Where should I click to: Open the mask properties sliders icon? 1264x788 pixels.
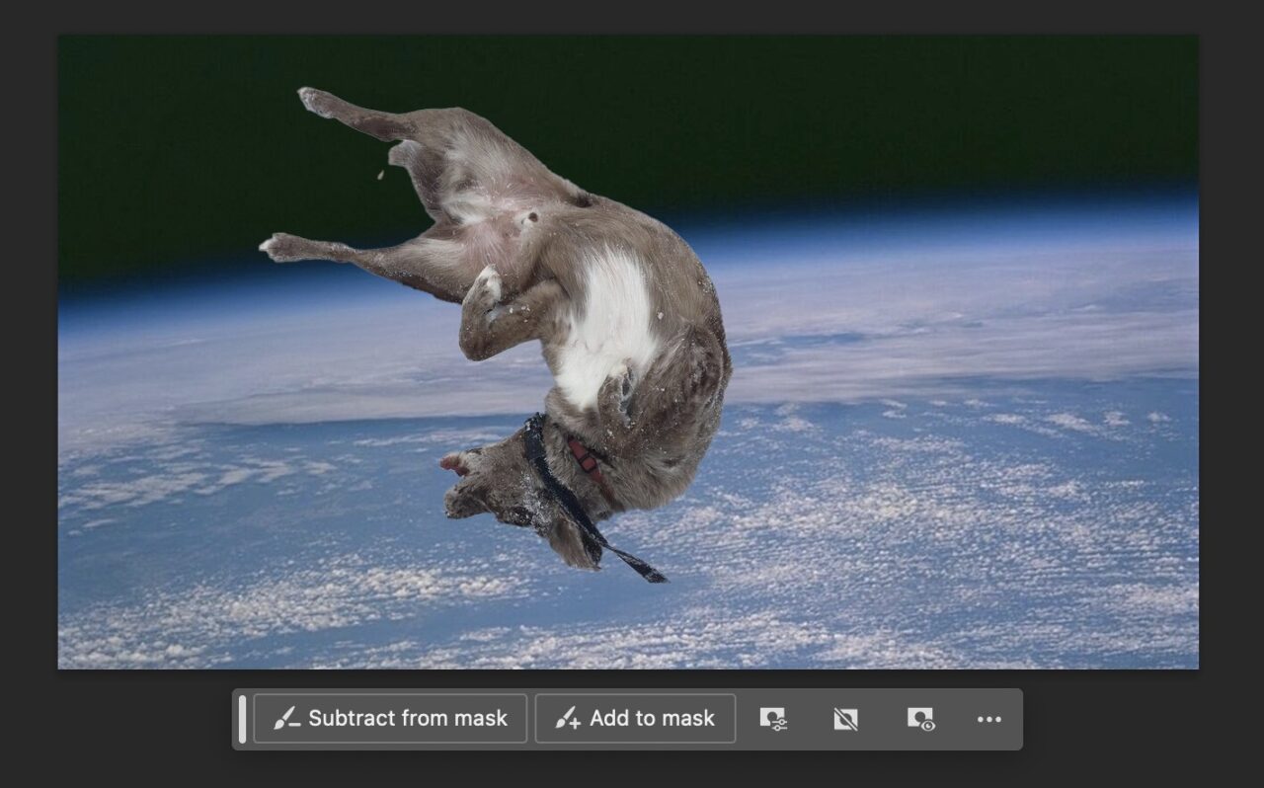point(772,719)
